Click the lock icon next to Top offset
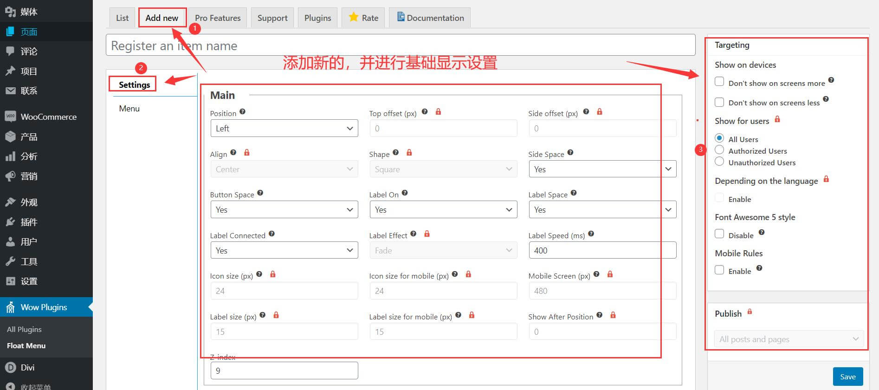 [x=438, y=112]
